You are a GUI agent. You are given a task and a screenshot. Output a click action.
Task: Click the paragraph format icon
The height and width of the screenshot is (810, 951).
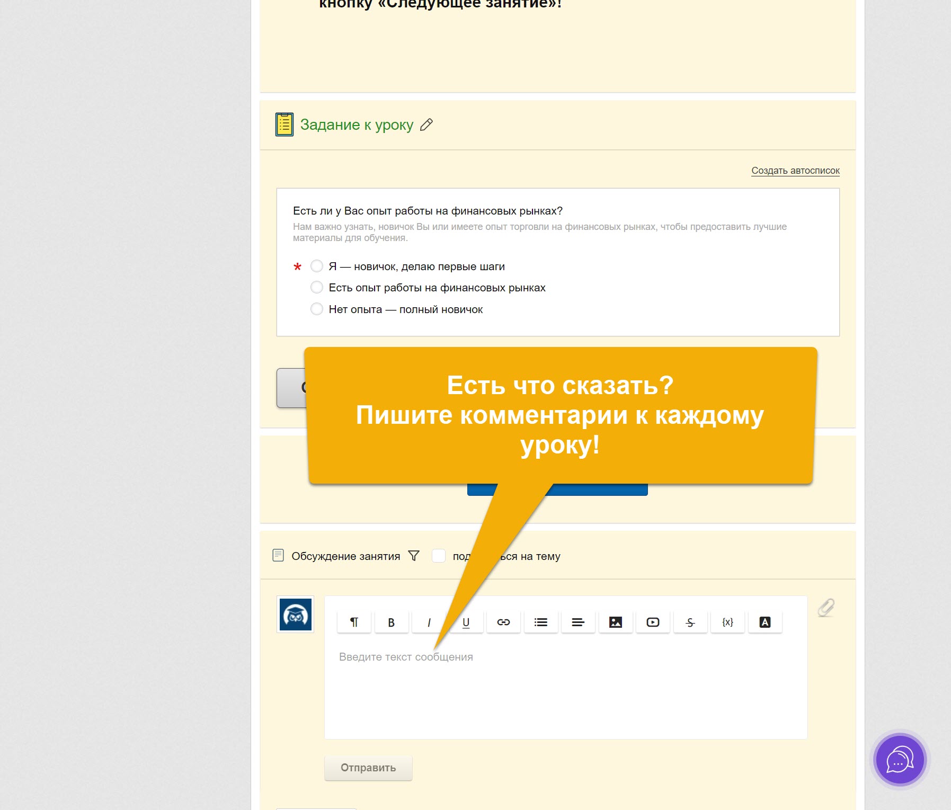point(354,622)
